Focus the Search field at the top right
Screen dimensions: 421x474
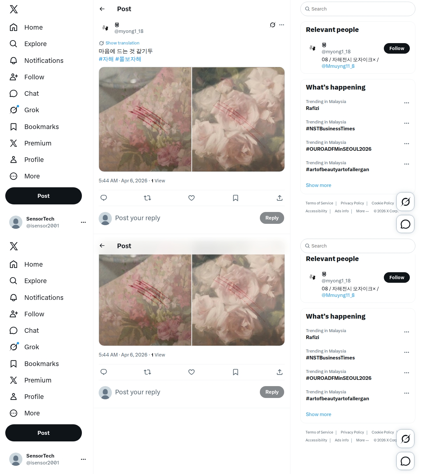(x=358, y=9)
